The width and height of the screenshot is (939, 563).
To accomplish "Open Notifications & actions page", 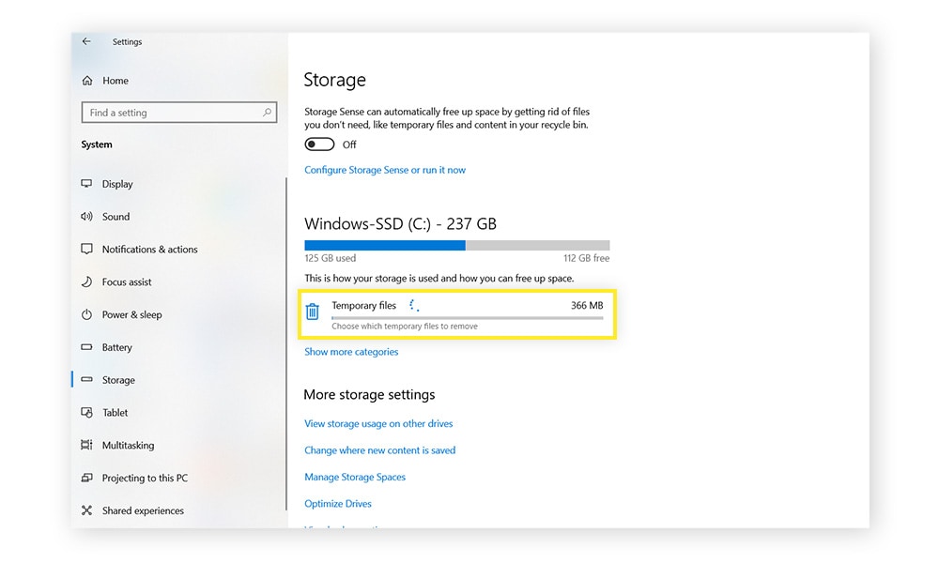I will (x=149, y=249).
